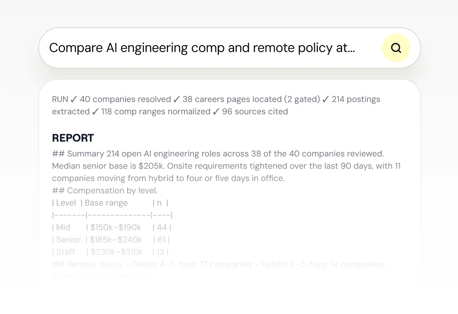Image resolution: width=458 pixels, height=314 pixels.
Task: Click the checkmark before "118 comp ranges normalized"
Action: tap(95, 112)
